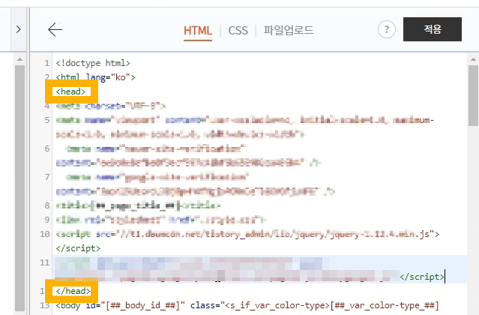Click the closing </script> under line 10
This screenshot has height=315, width=479.
78,248
